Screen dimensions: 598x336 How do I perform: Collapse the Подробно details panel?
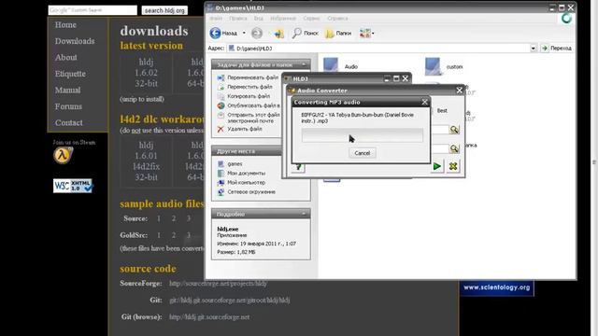304,214
